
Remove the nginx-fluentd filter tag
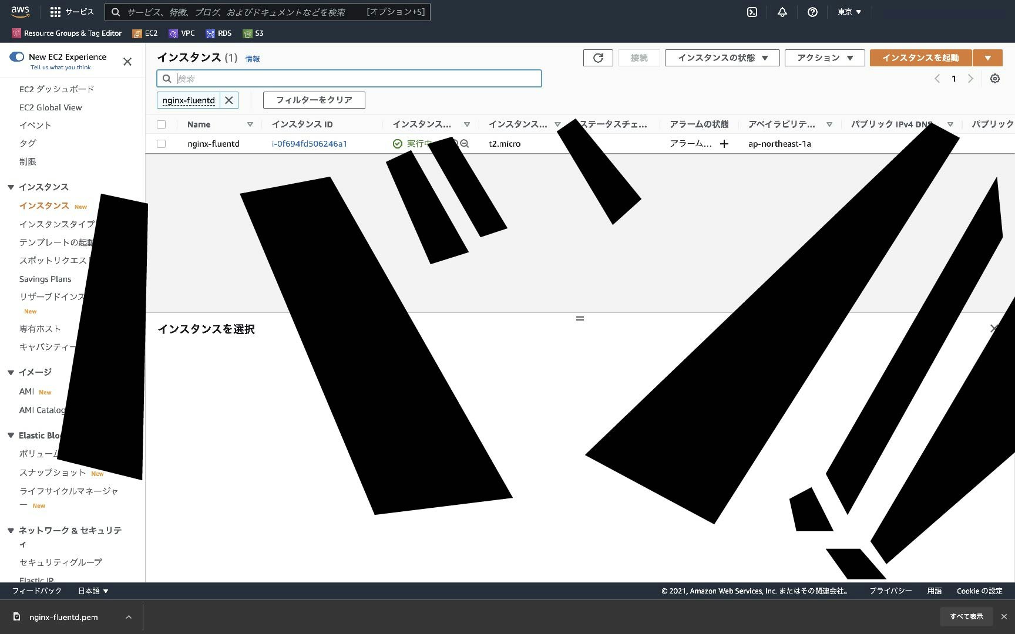point(229,100)
